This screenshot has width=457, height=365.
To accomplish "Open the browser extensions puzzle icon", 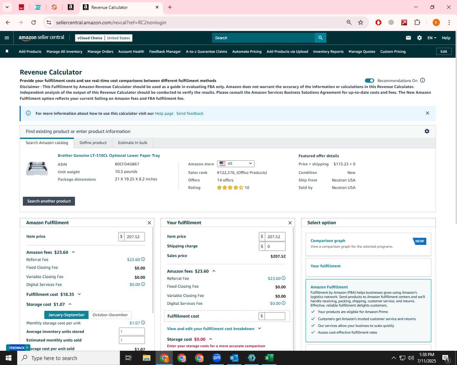I will [x=417, y=22].
